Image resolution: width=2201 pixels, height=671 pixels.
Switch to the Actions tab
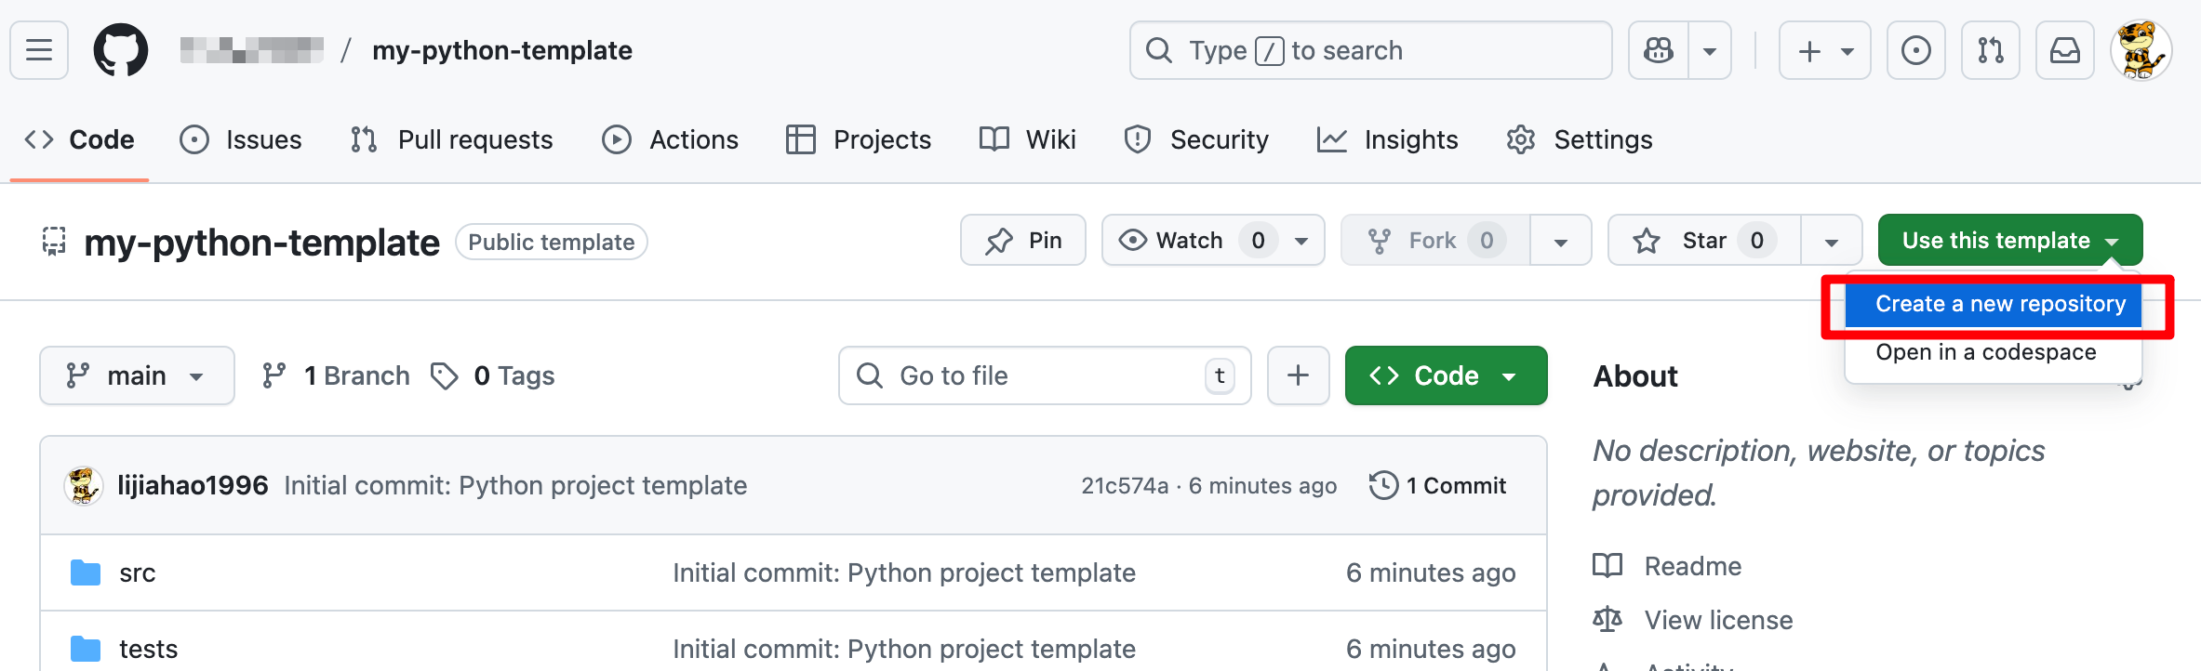tap(671, 139)
